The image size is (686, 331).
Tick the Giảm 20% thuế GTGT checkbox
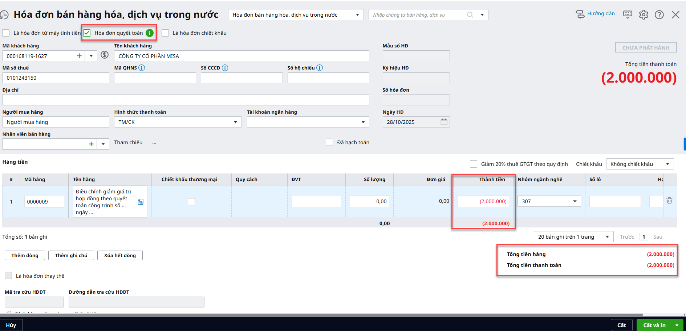[x=474, y=164]
